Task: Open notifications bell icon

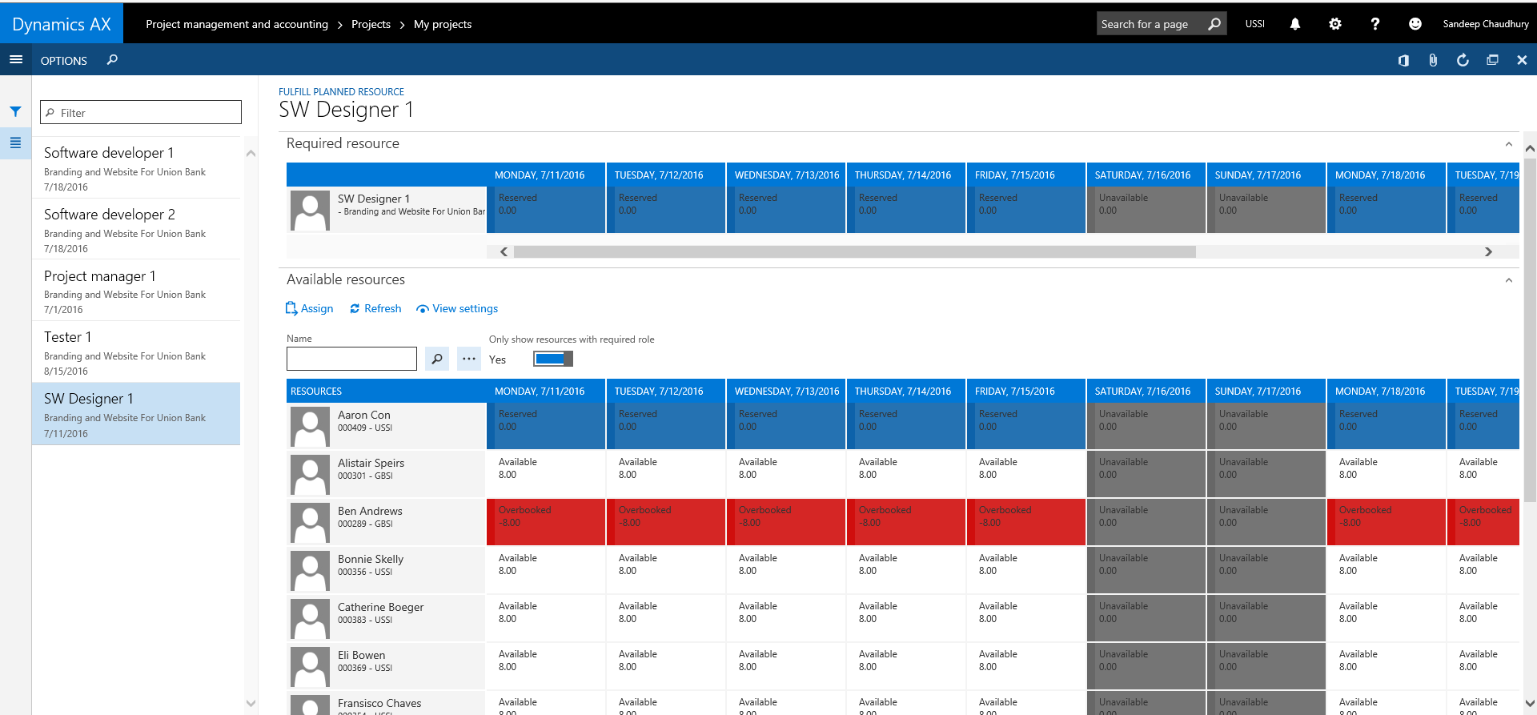Action: tap(1295, 24)
